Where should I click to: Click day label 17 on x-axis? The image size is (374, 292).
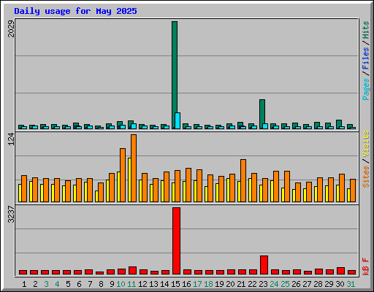click(197, 284)
